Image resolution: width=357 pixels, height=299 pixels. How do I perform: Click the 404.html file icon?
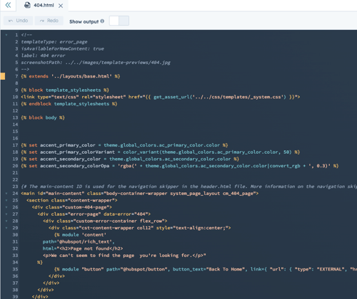(27, 5)
